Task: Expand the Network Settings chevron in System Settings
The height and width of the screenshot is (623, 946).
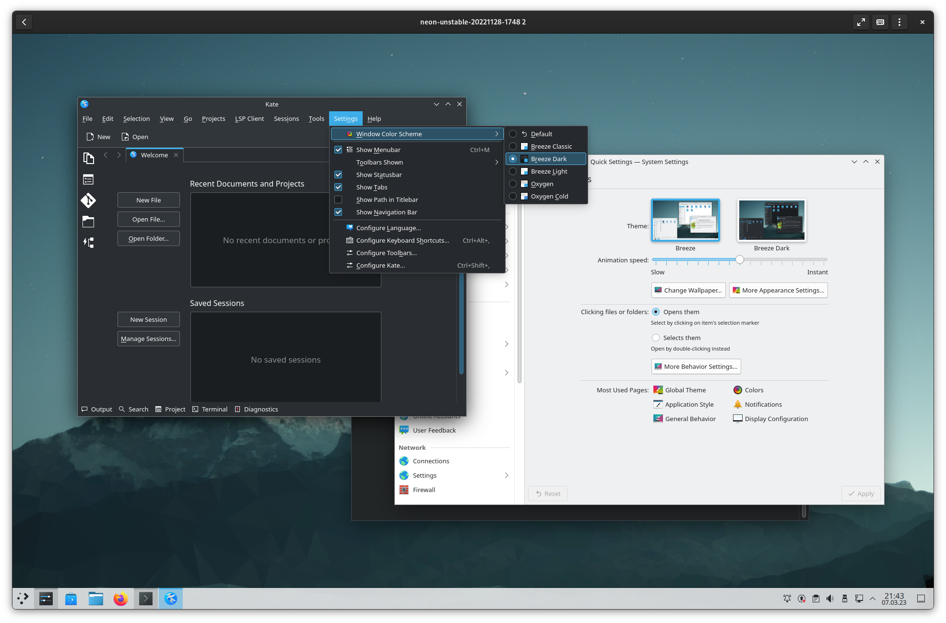Action: [x=507, y=475]
